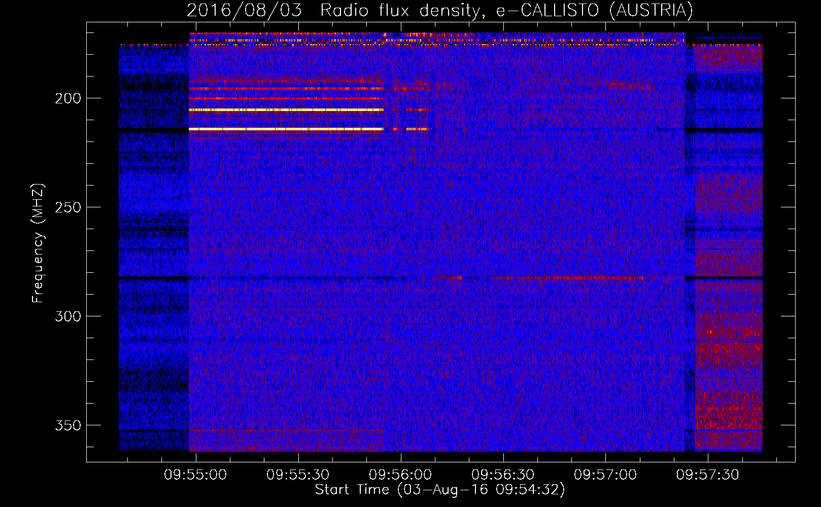Image resolution: width=821 pixels, height=507 pixels.
Task: Click the "Start Time (03-Aug-16 09:54:32)" label
Action: coord(440,490)
